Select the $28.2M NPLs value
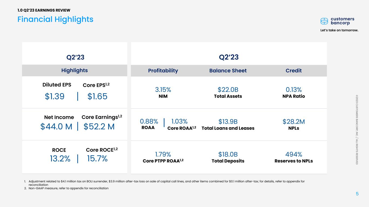The image size is (369, 207). click(x=294, y=122)
